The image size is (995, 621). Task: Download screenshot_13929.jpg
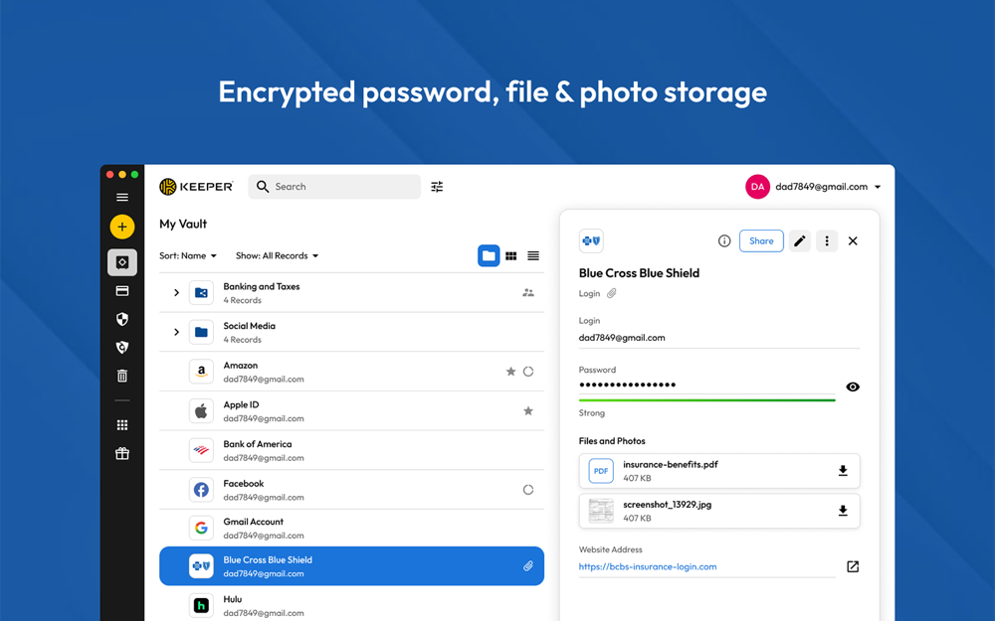coord(843,510)
